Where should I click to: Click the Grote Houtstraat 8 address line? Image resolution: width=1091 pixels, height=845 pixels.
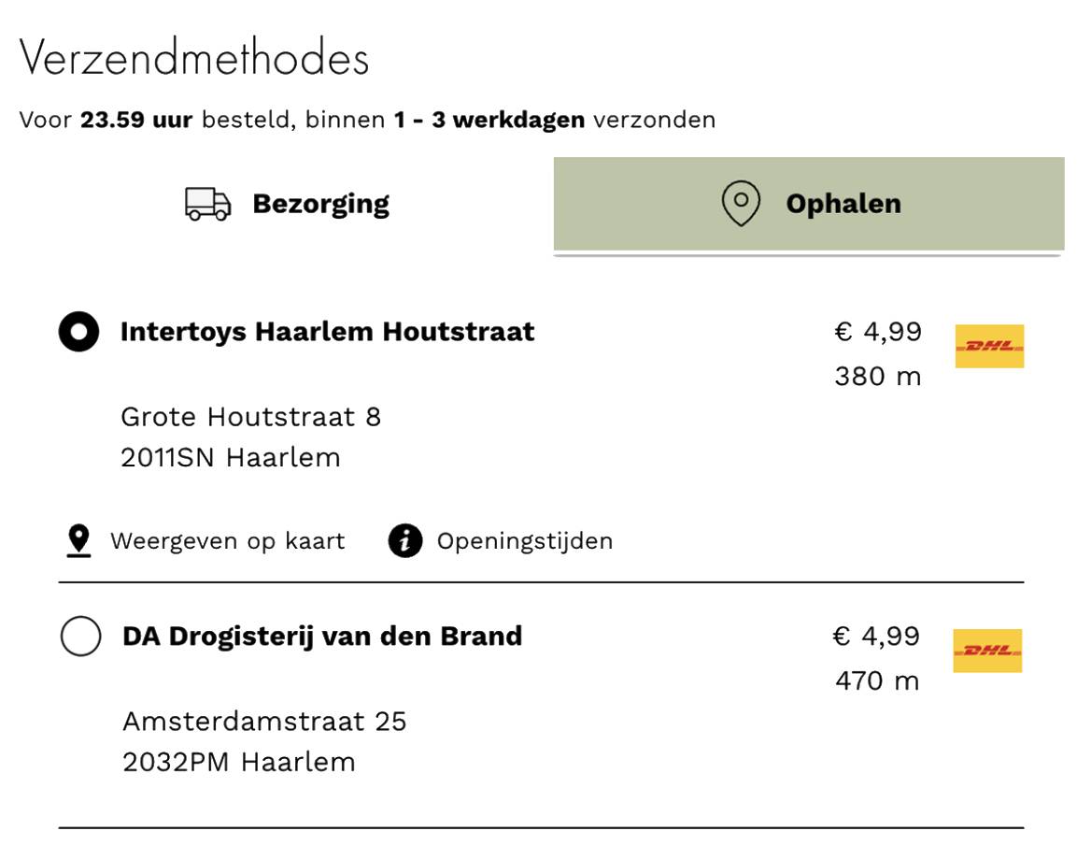point(250,417)
